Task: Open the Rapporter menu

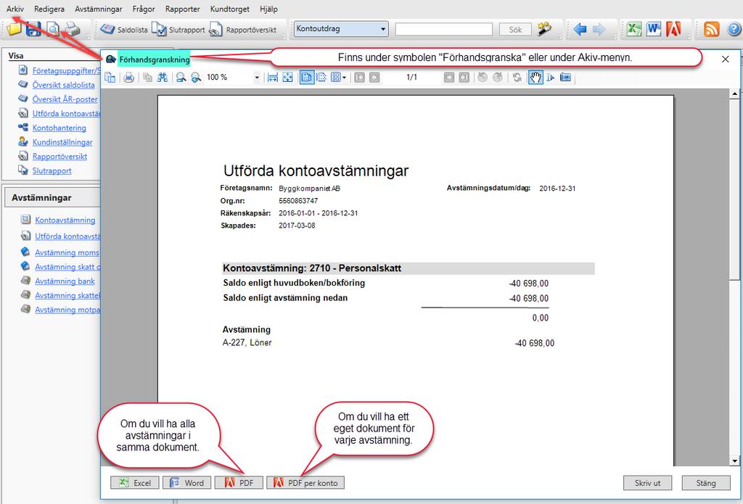Action: (182, 9)
